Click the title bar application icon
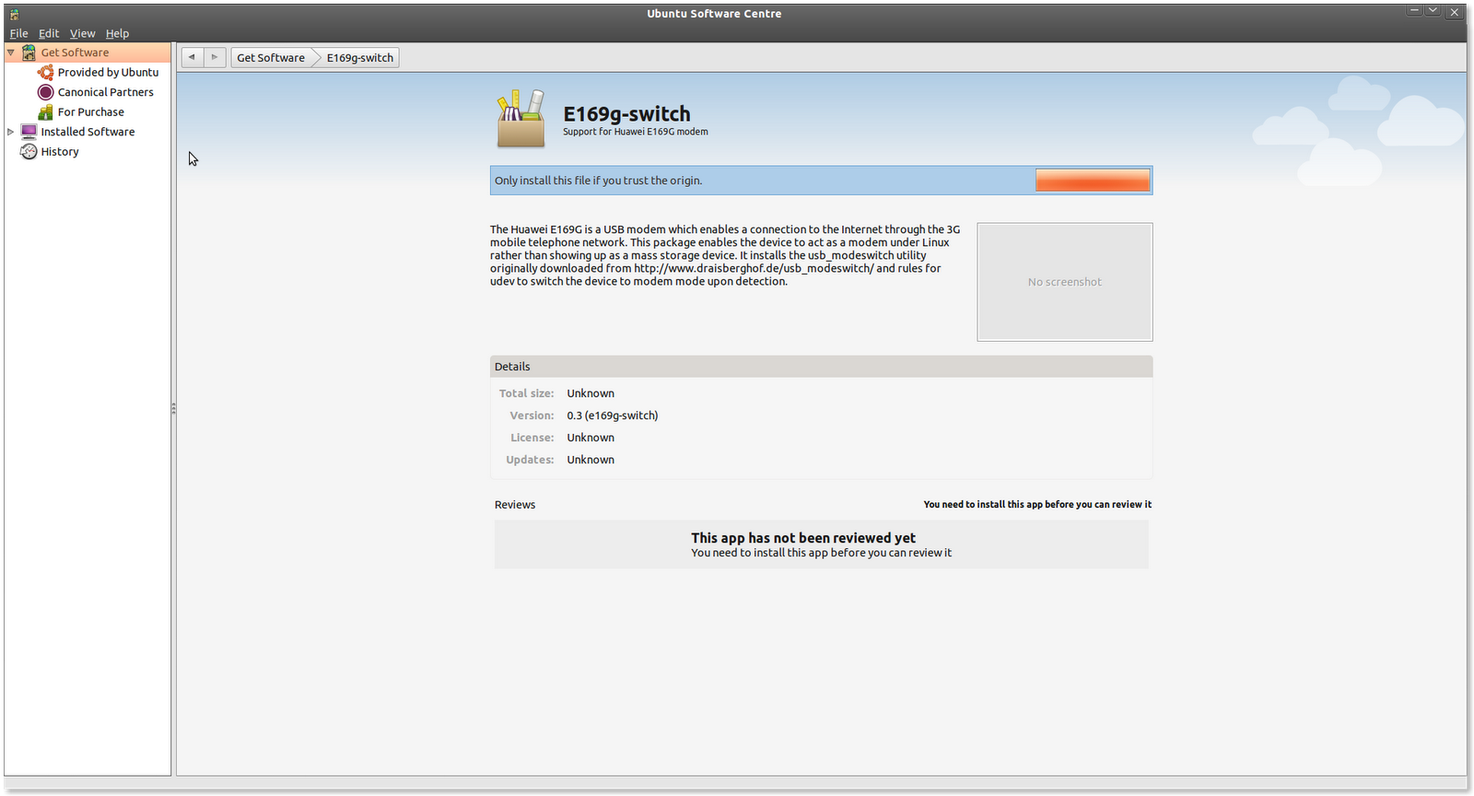1474x796 pixels. click(x=15, y=14)
